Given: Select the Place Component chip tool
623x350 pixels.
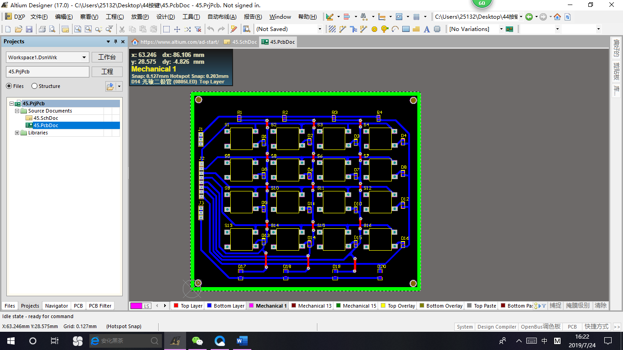Looking at the screenshot, I should coord(437,29).
